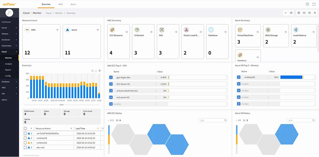319x157 pixels.
Task: Expand the XenServer sidebar menu
Action: pos(9,40)
